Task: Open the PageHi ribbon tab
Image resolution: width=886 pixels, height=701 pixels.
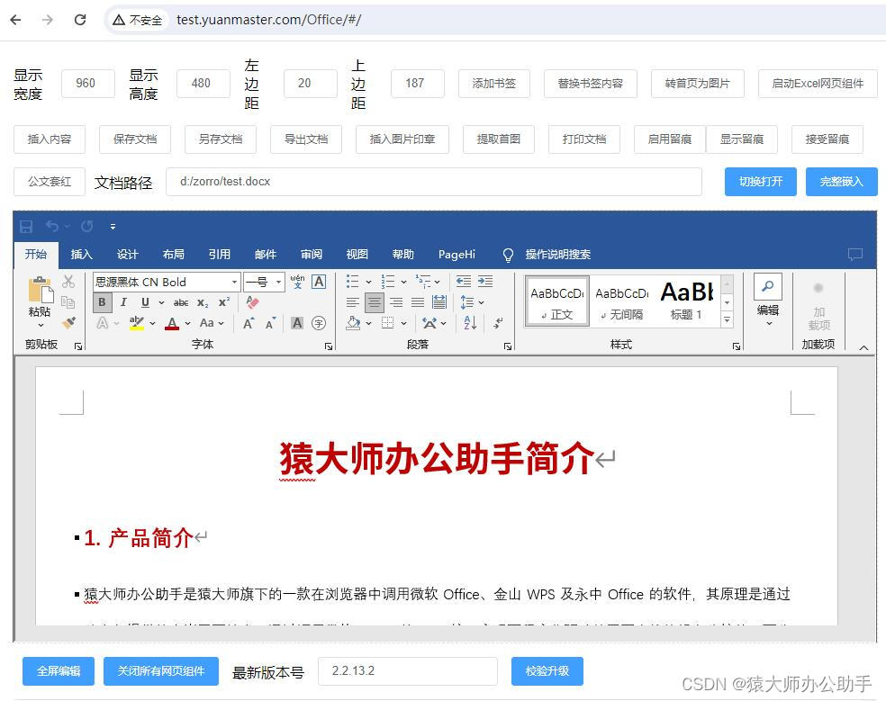Action: click(x=457, y=254)
